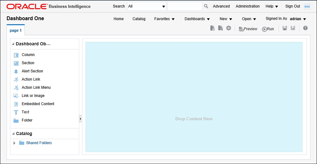The height and width of the screenshot is (164, 317).
Task: Select the Link or Image object
Action: pyautogui.click(x=29, y=96)
